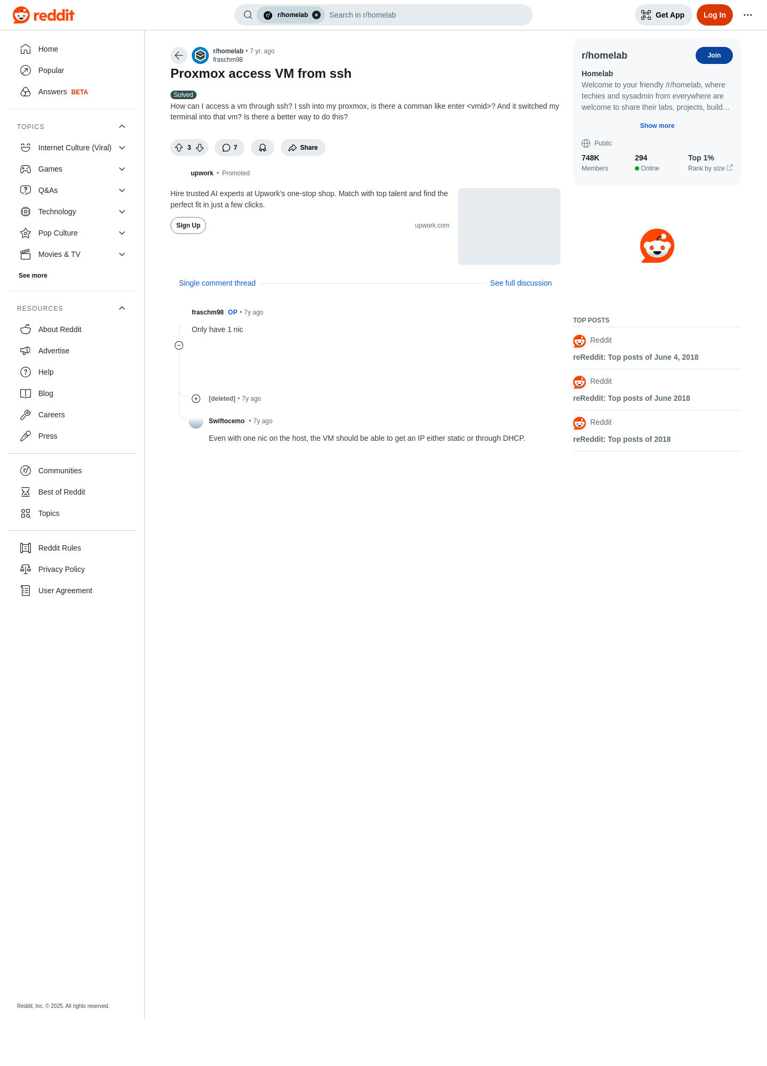Open Advertise page

point(72,351)
